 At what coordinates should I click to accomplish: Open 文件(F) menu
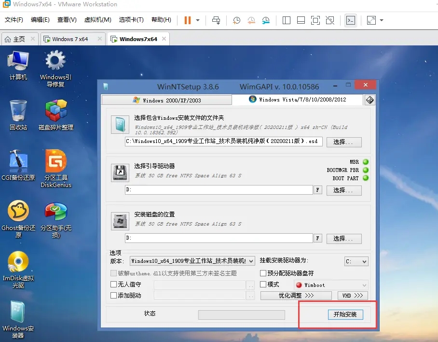(x=14, y=20)
